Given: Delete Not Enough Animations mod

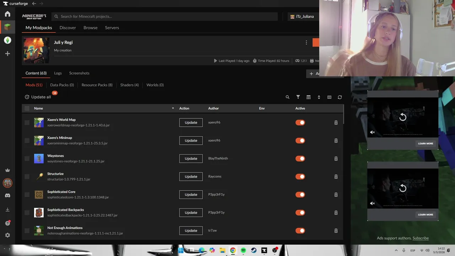Looking at the screenshot, I should pos(336,231).
